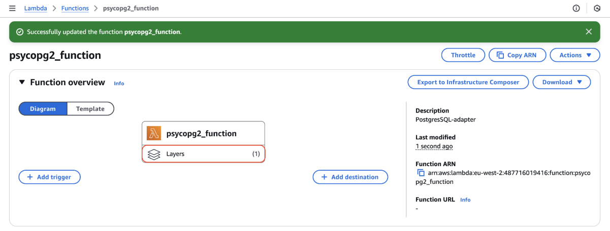This screenshot has width=610, height=231.
Task: Go to Functions breadcrumb link
Action: [x=75, y=8]
